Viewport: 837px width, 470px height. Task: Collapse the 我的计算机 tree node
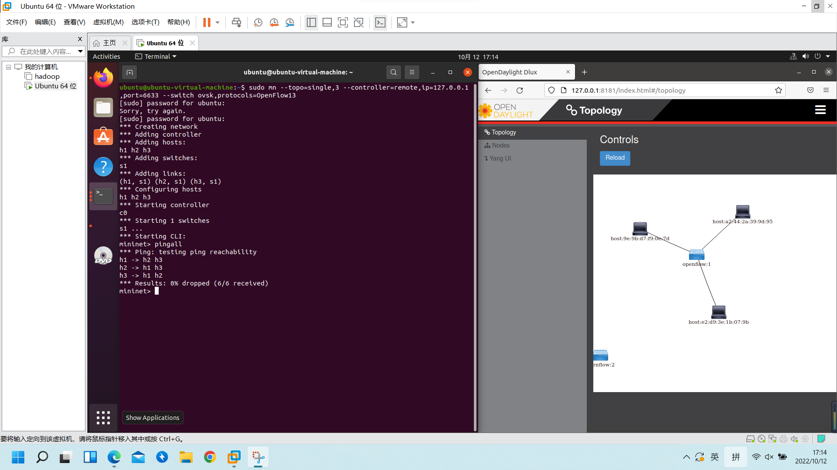point(8,67)
